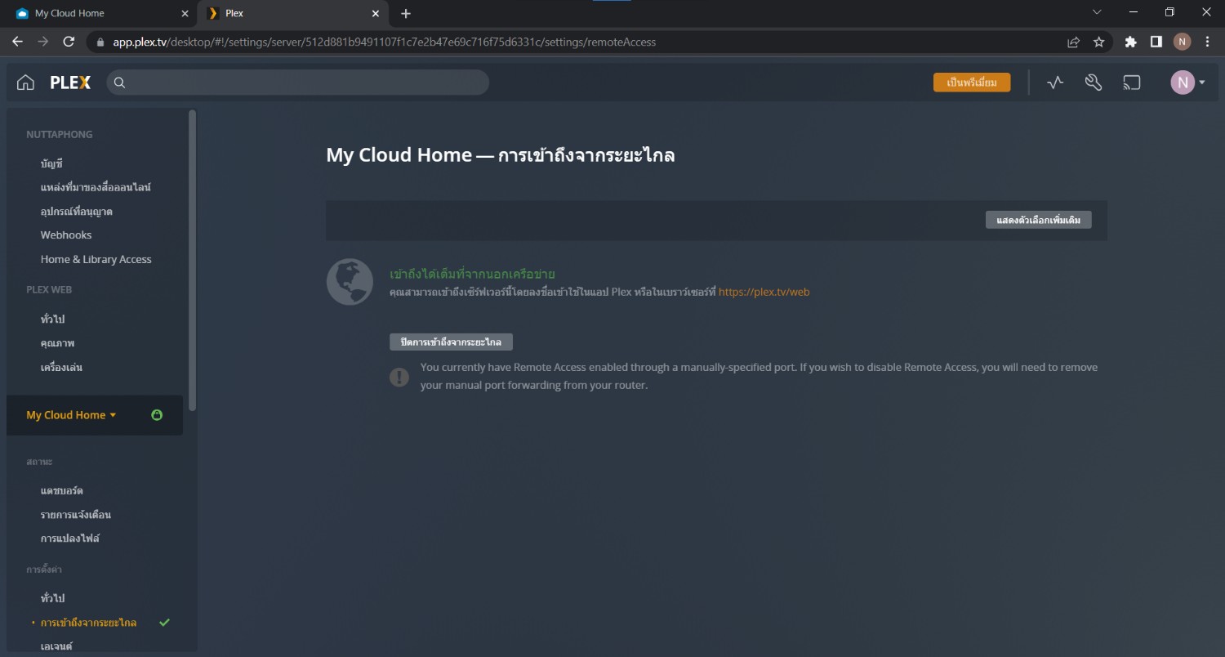Click browser forward arrow
Image resolution: width=1225 pixels, height=657 pixels.
43,42
